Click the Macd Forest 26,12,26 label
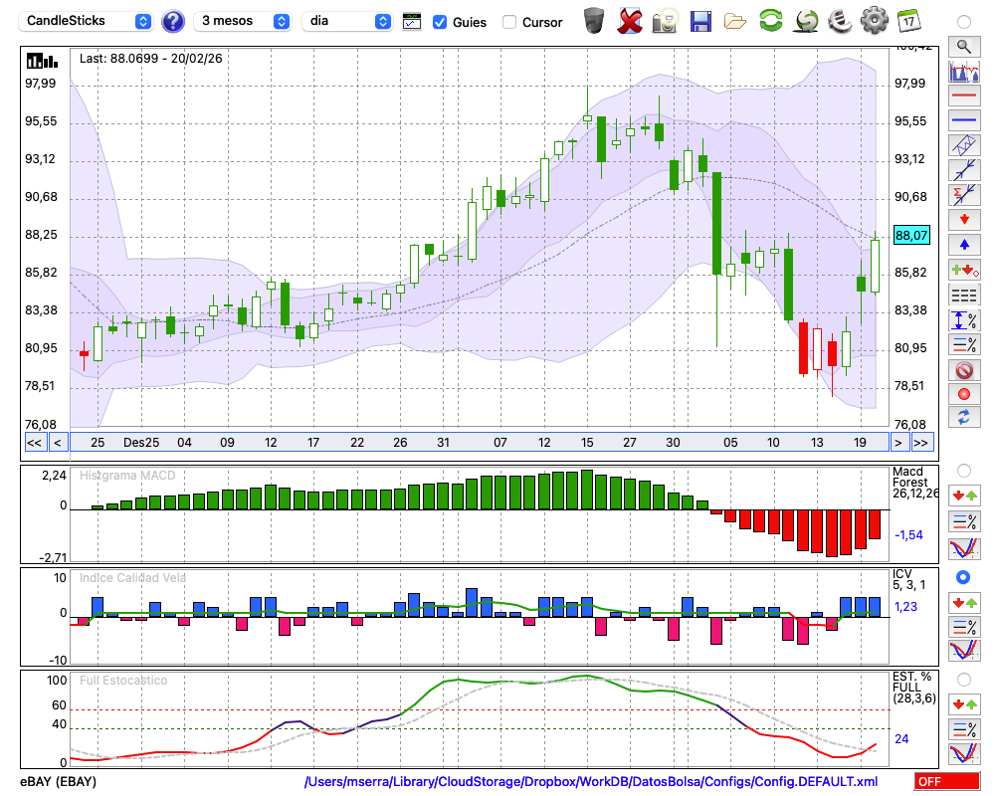The width and height of the screenshot is (995, 796). point(915,483)
